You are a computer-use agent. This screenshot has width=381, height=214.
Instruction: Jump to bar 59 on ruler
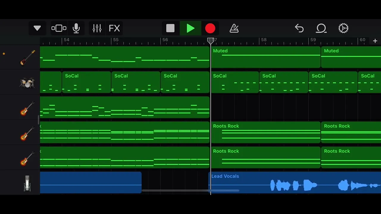point(313,40)
